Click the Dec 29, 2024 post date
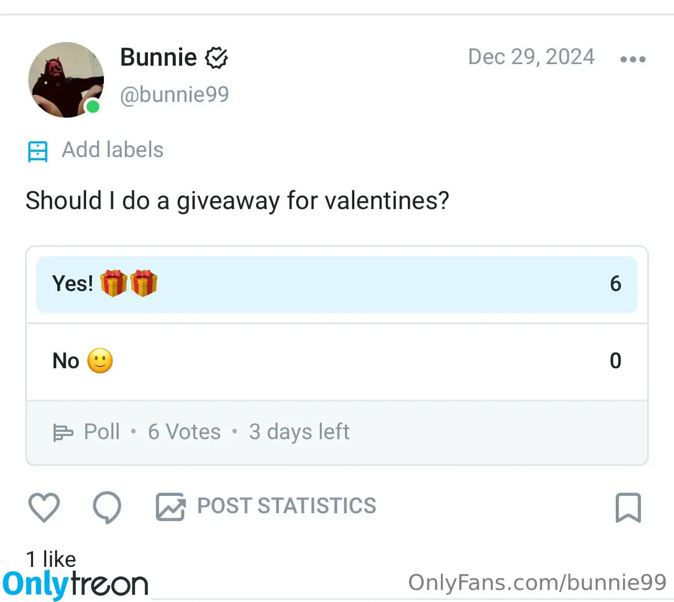The width and height of the screenshot is (674, 602). (x=531, y=57)
